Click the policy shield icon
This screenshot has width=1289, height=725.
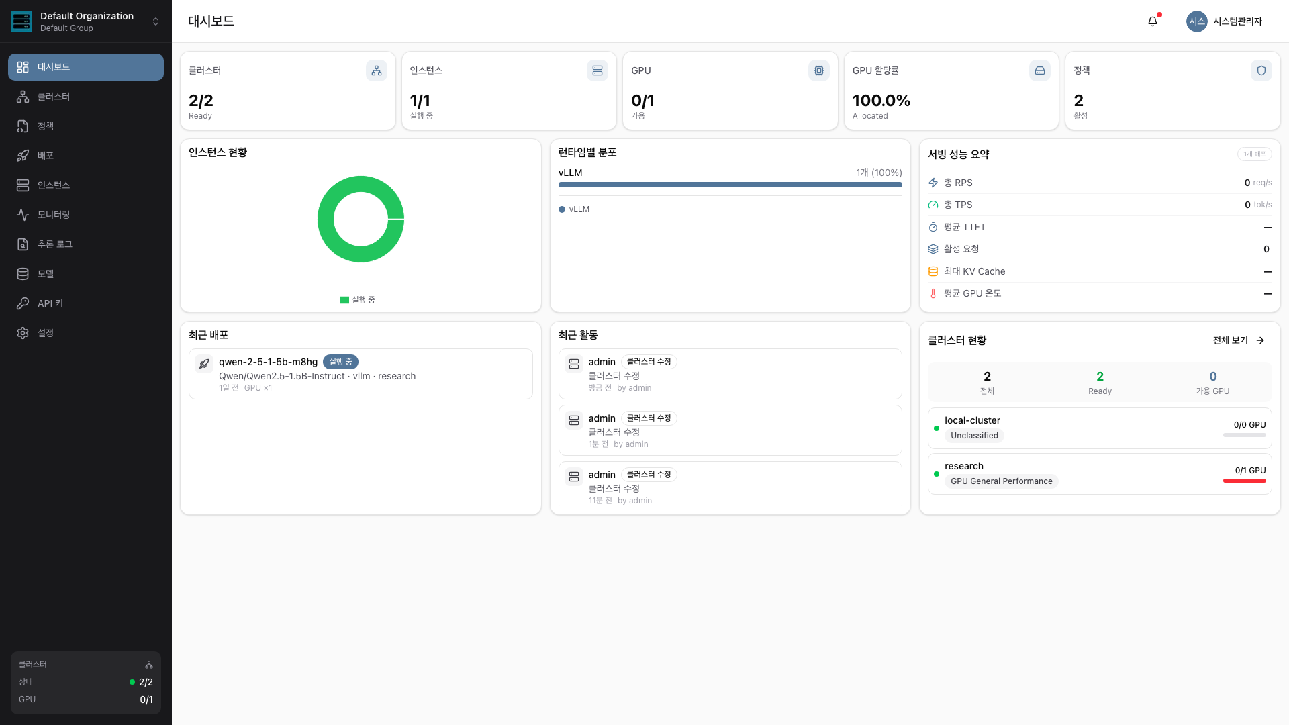pyautogui.click(x=1261, y=70)
